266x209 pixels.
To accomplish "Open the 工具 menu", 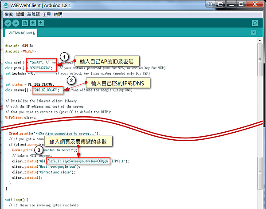I will click(x=47, y=15).
